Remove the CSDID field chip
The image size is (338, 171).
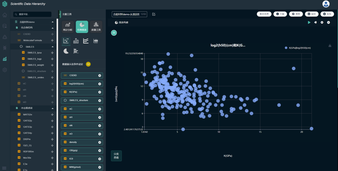[x=100, y=76]
